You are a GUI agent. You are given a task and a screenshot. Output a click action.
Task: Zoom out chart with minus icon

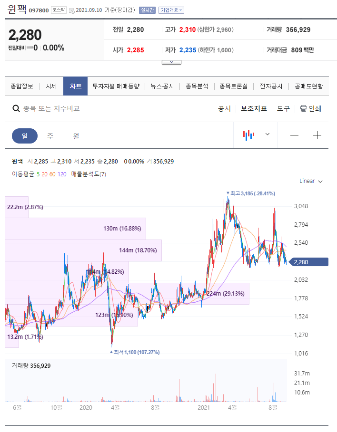(x=294, y=135)
